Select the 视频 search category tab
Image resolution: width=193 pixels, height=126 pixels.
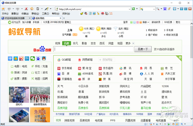pos(57,43)
